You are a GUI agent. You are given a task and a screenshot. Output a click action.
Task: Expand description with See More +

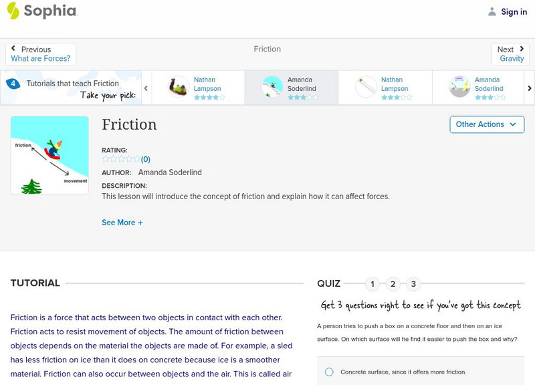pos(122,223)
